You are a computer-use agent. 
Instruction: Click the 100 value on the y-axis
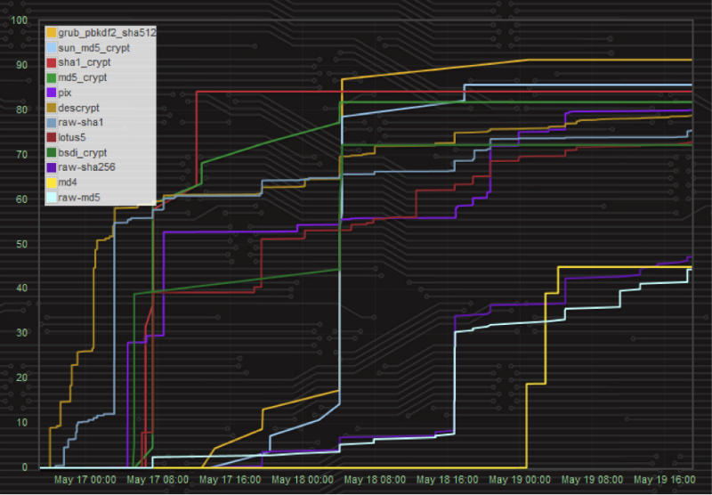(x=19, y=20)
